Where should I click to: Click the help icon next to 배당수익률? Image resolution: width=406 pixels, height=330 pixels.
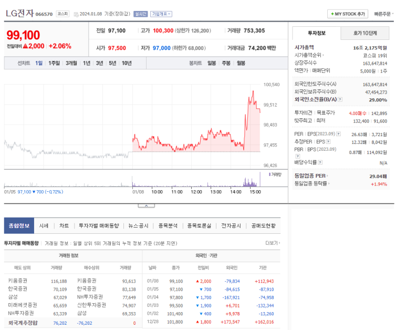pos(320,162)
